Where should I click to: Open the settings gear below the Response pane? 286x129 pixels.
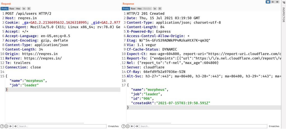[x=127, y=126]
